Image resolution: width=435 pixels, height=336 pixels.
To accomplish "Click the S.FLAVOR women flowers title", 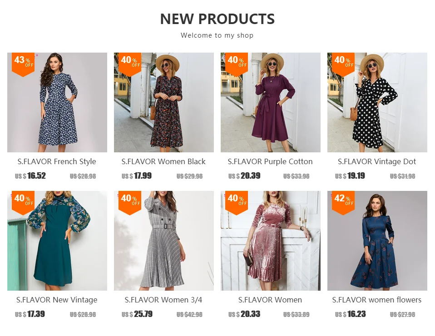I will 377,300.
